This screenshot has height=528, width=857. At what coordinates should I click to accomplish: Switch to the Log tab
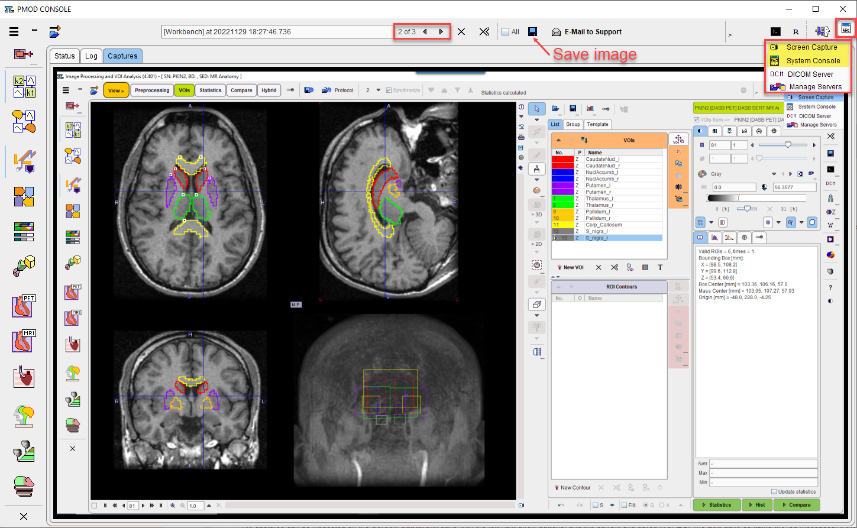[91, 56]
